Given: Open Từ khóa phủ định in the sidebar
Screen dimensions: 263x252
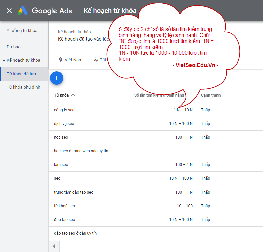Looking at the screenshot, I should tap(23, 87).
